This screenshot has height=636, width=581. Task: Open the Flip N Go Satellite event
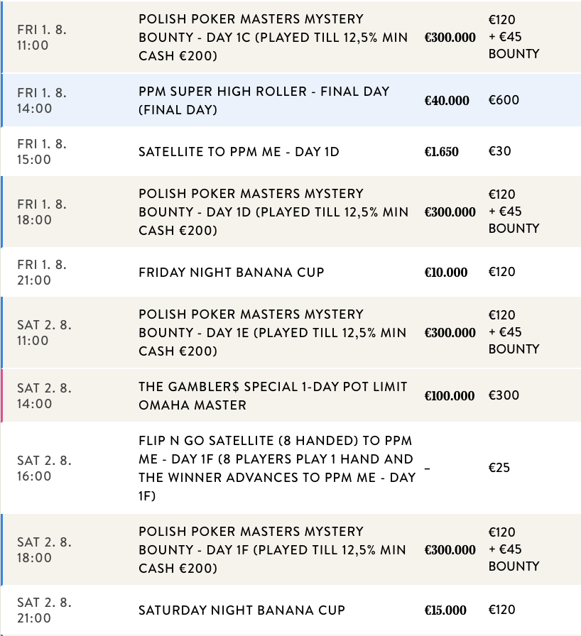pyautogui.click(x=277, y=468)
